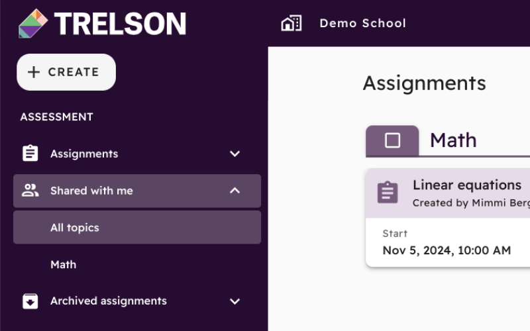
Task: Click the TRELSON wordmark text
Action: [120, 24]
